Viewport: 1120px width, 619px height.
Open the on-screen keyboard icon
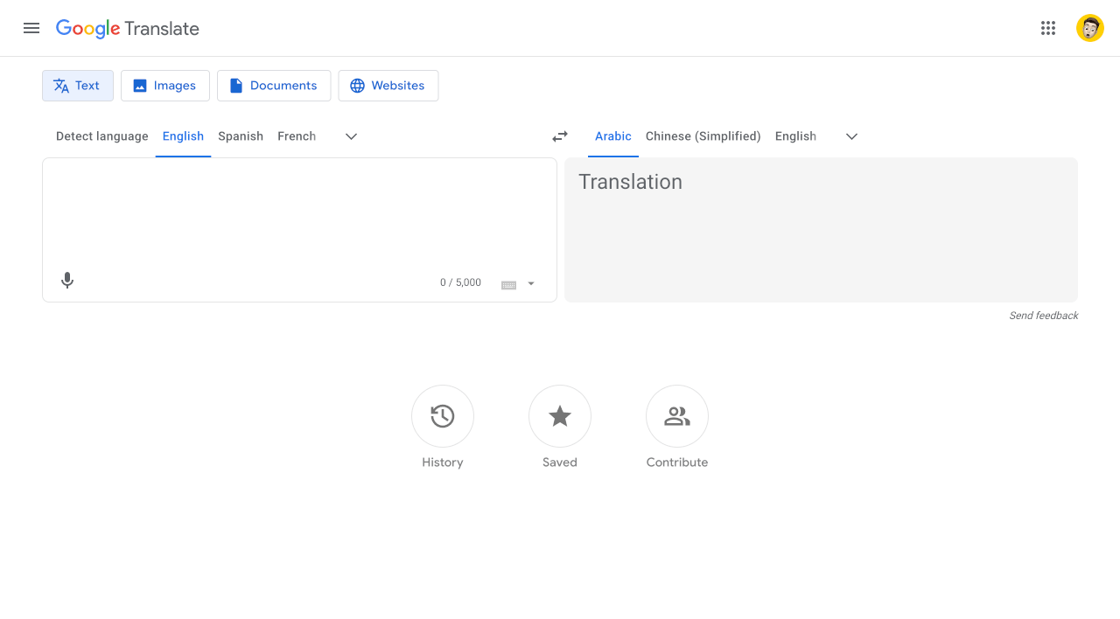point(507,283)
